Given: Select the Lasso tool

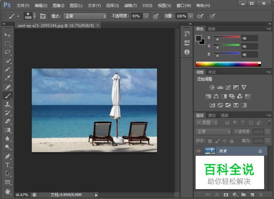Looking at the screenshot, I should tap(7, 52).
